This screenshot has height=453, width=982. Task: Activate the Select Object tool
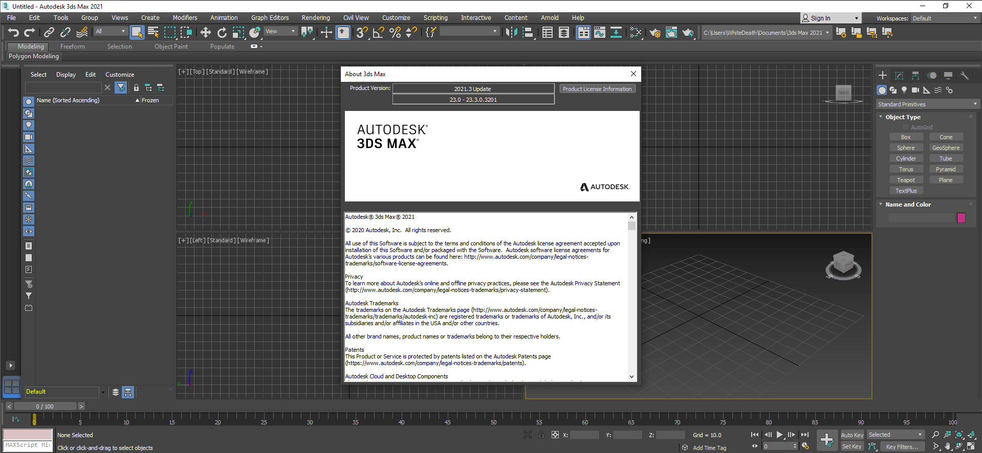(x=137, y=33)
